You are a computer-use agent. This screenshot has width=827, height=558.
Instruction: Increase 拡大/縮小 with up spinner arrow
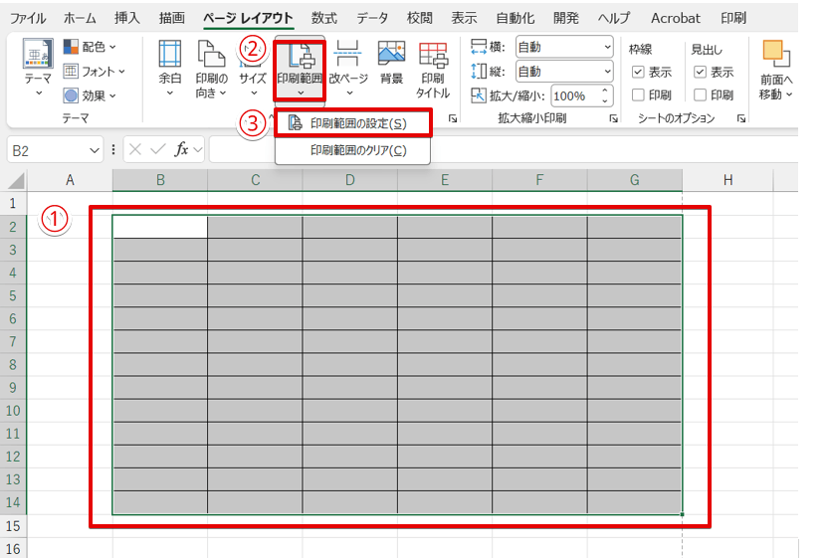(605, 91)
